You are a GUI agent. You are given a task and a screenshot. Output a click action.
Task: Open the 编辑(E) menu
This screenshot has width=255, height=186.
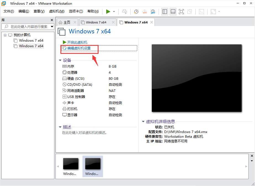[x=24, y=11]
